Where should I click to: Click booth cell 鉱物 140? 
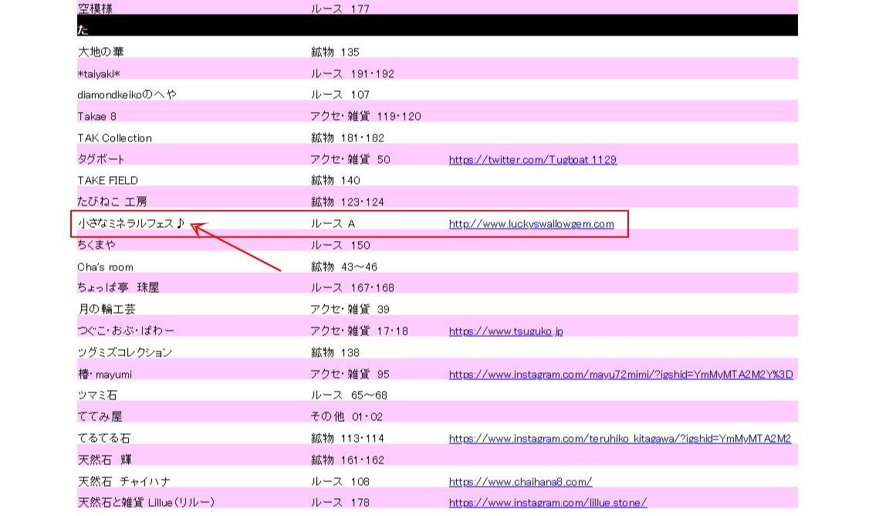[x=336, y=181]
